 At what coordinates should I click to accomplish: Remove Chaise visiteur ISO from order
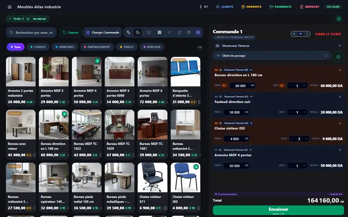340,123
